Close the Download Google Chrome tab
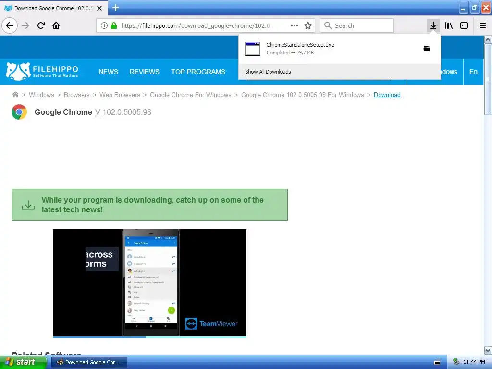This screenshot has height=369, width=492. click(x=99, y=8)
